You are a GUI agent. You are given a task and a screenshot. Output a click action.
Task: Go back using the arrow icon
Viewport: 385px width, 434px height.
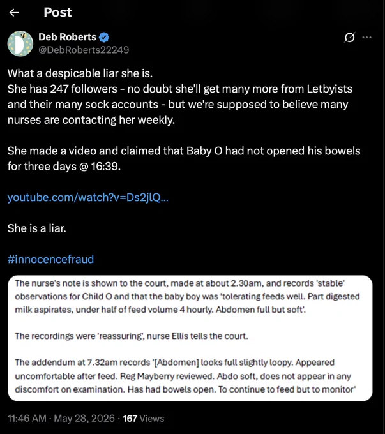14,13
